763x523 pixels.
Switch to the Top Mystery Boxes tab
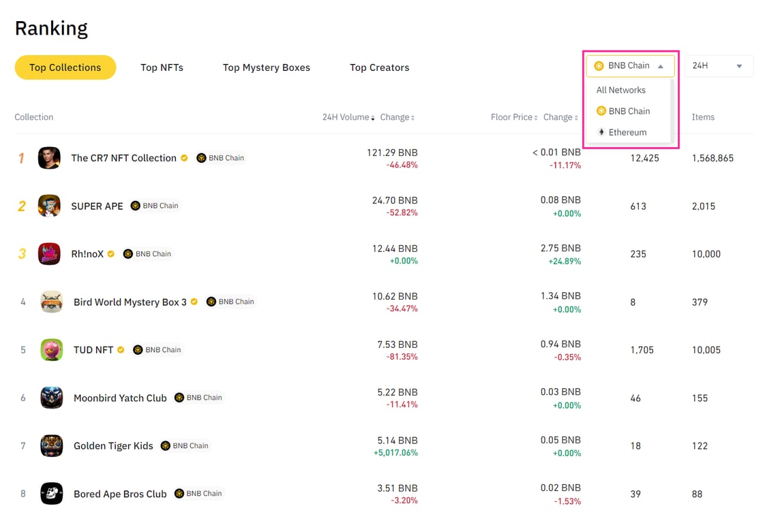pos(266,67)
